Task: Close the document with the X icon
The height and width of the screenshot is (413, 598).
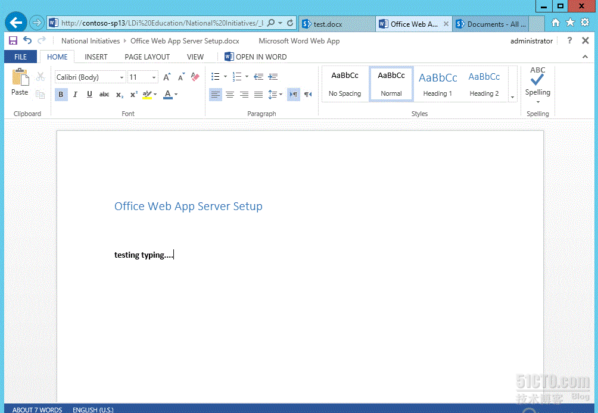Action: click(585, 40)
